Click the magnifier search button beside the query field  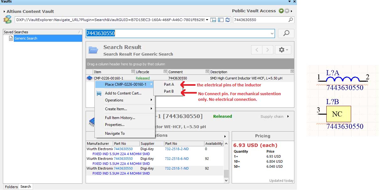(x=286, y=33)
